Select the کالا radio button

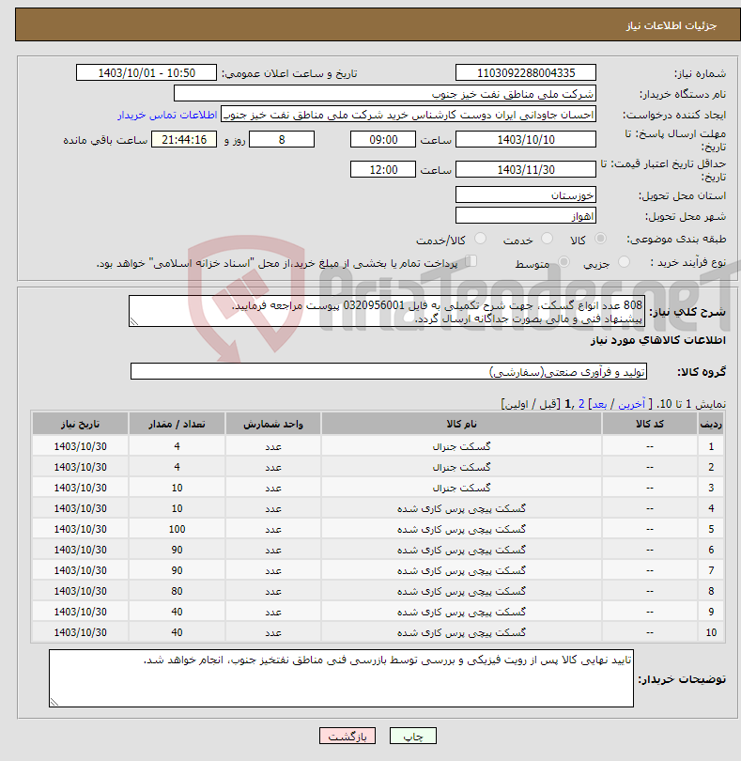601,239
